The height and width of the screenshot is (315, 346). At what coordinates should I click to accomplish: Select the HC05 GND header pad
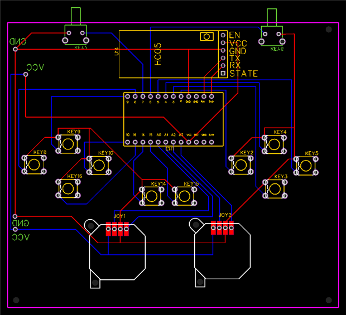223,50
